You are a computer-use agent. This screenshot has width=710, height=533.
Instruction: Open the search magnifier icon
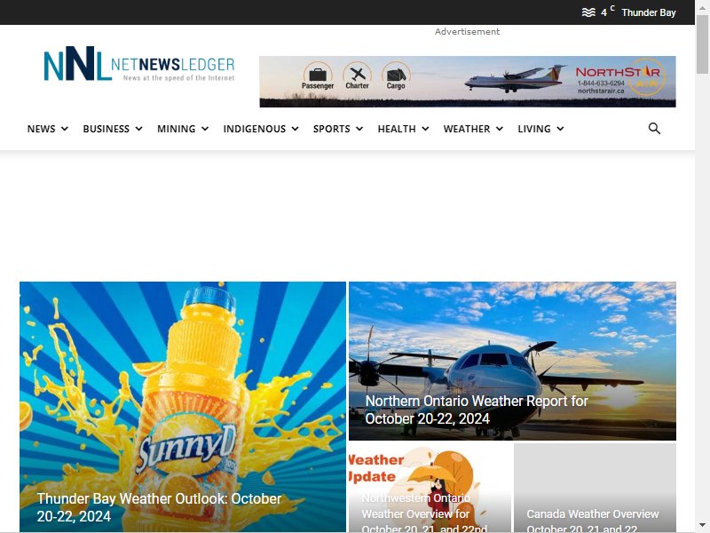point(654,129)
